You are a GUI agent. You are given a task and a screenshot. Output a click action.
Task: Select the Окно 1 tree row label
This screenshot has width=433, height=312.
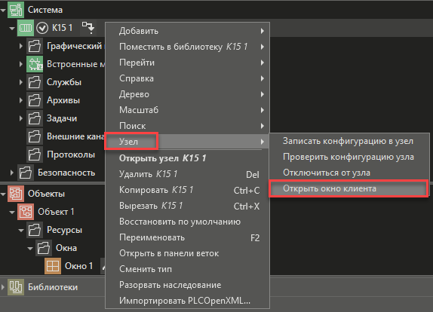click(x=78, y=266)
